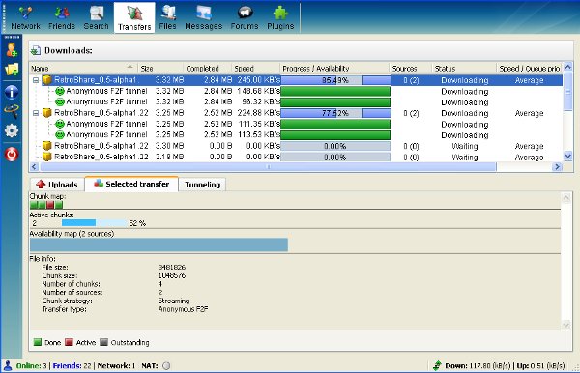Click the downloads horizontal scrollbar thumb
Viewport: 580px width, 373px height.
[268, 167]
